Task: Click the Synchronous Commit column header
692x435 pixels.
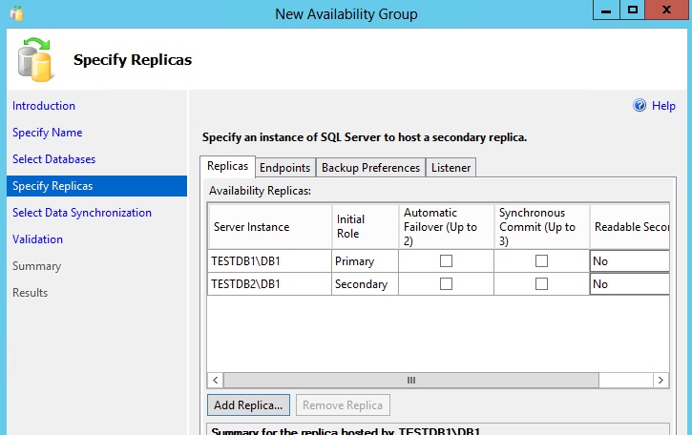Action: (x=541, y=226)
